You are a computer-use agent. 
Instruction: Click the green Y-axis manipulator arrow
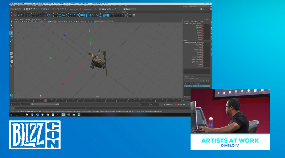(x=89, y=31)
